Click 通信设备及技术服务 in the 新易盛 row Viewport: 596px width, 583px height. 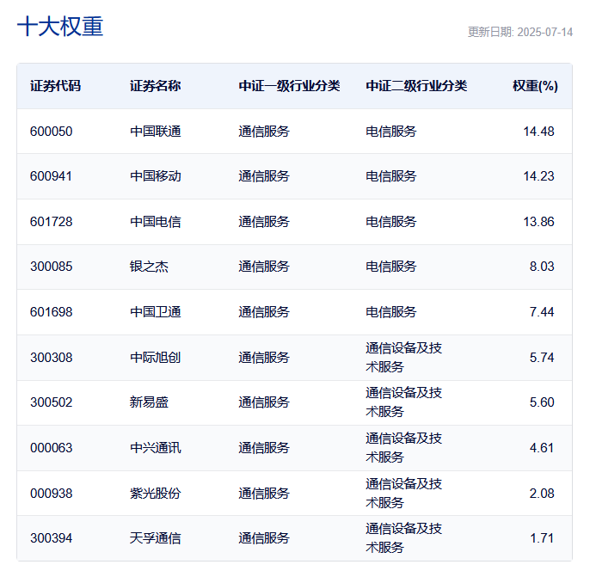pos(403,402)
